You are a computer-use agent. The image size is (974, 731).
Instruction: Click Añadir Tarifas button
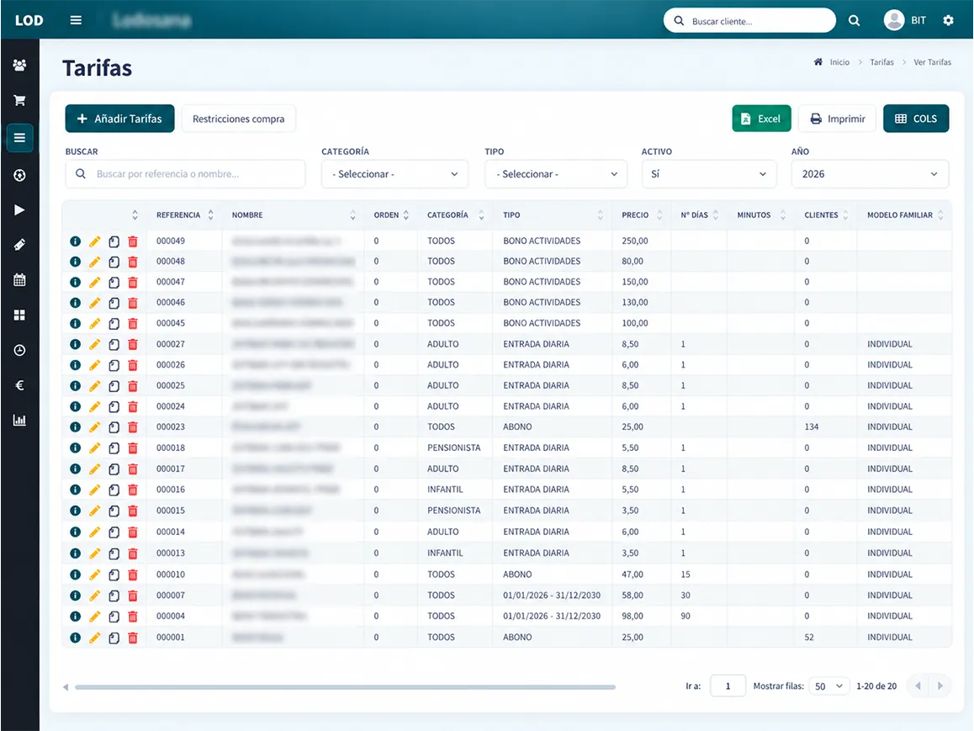[x=119, y=119]
